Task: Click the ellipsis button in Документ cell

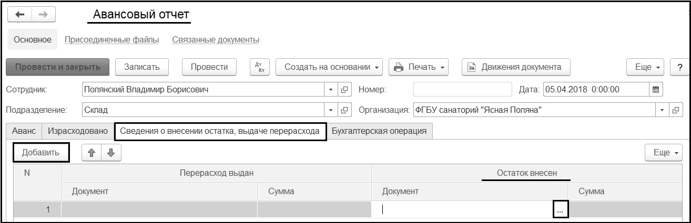Action: tap(560, 210)
